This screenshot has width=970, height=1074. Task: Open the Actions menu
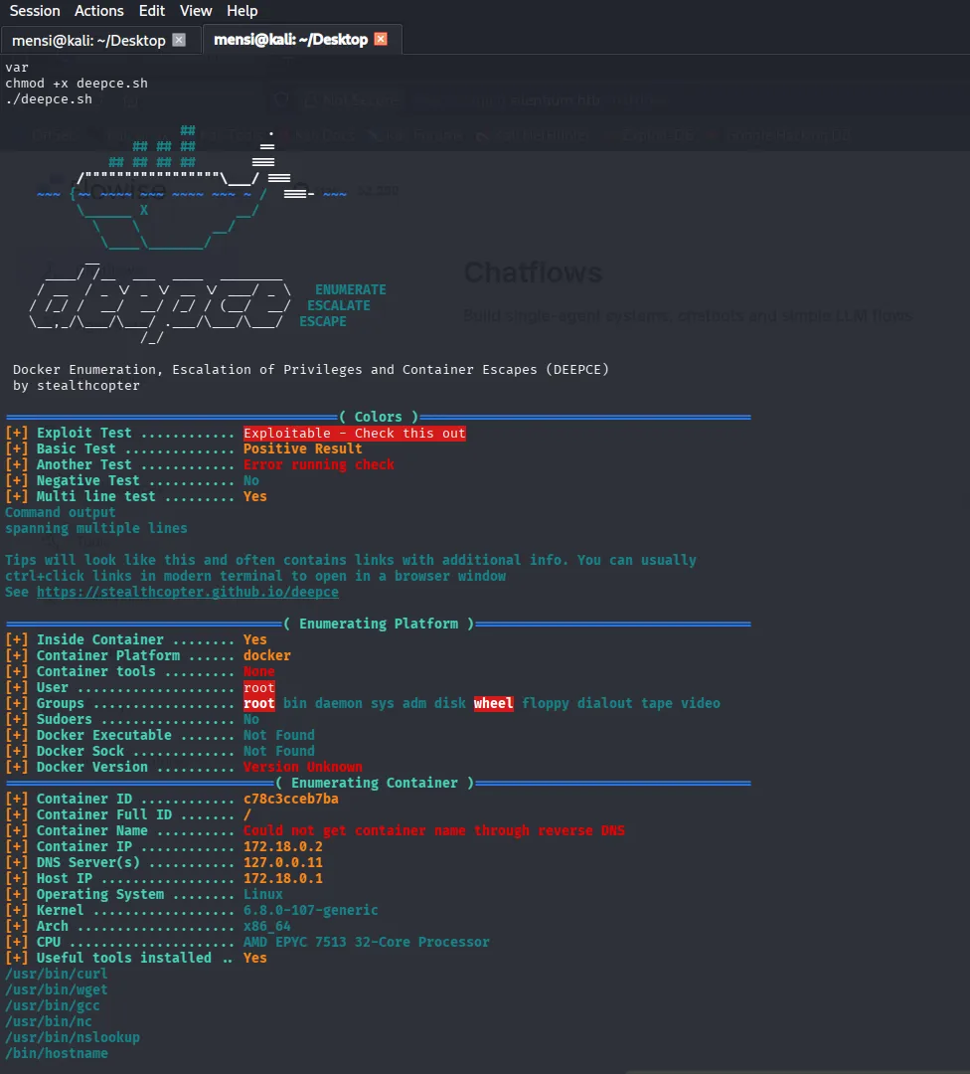point(99,11)
